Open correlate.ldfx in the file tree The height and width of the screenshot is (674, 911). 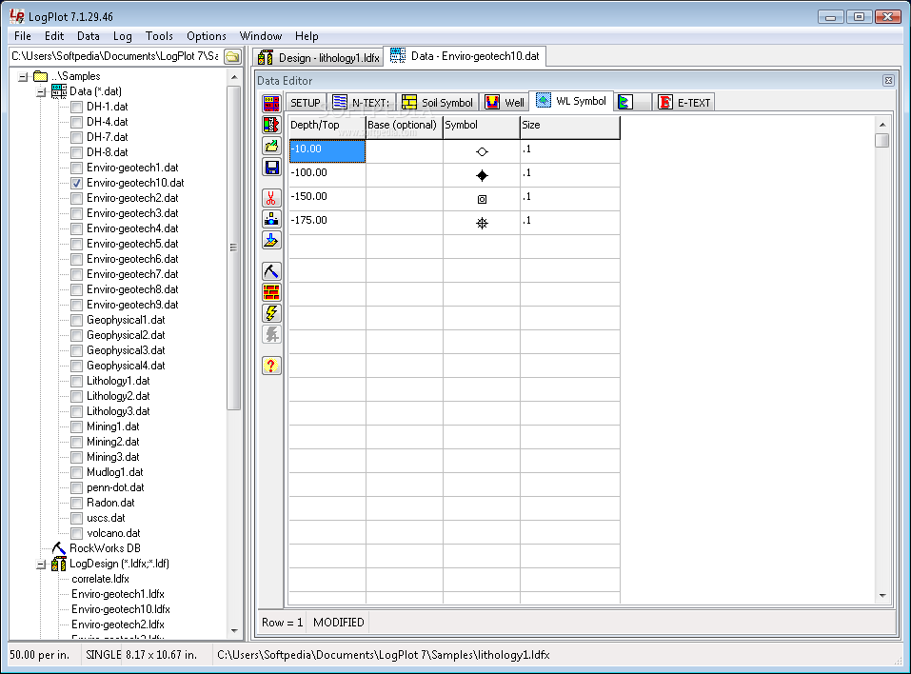pyautogui.click(x=101, y=579)
